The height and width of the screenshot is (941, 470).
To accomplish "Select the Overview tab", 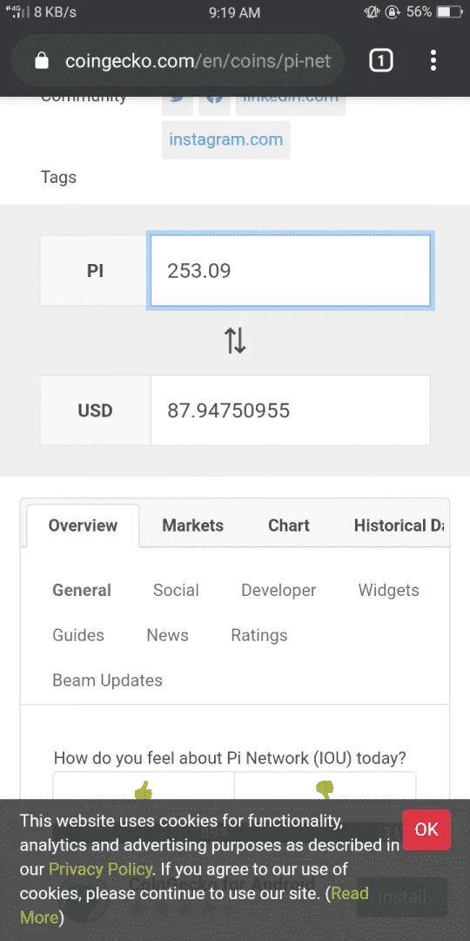I will [83, 525].
